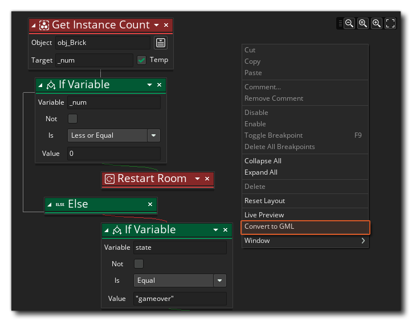Remove the Restart Room action with its X
Screen dimensions: 412x322
pyautogui.click(x=207, y=179)
